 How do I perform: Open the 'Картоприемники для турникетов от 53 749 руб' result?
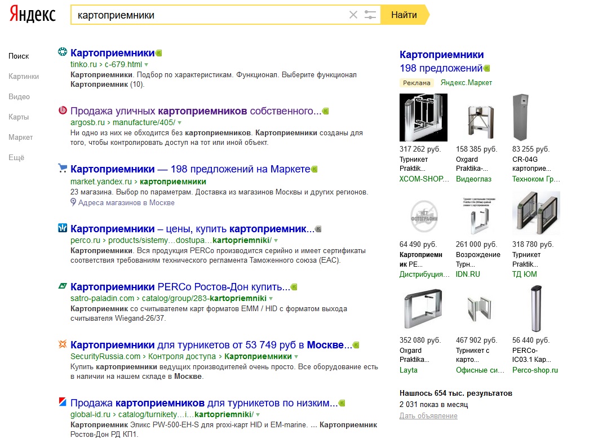pyautogui.click(x=211, y=345)
